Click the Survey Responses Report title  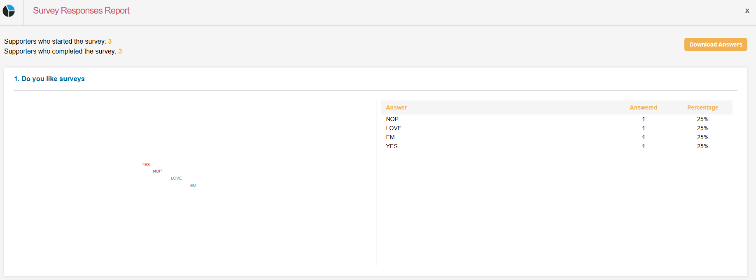click(x=81, y=11)
